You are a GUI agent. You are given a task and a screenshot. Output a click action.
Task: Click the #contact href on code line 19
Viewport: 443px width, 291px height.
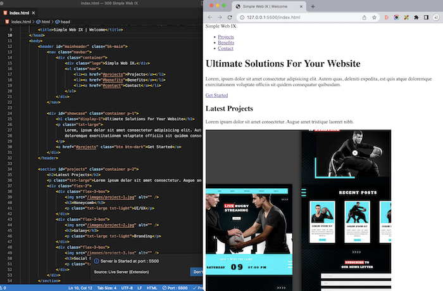pos(112,86)
